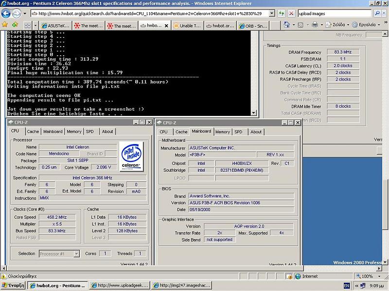The image size is (389, 291).
Task: Click the Home page icon
Action: click(287, 25)
